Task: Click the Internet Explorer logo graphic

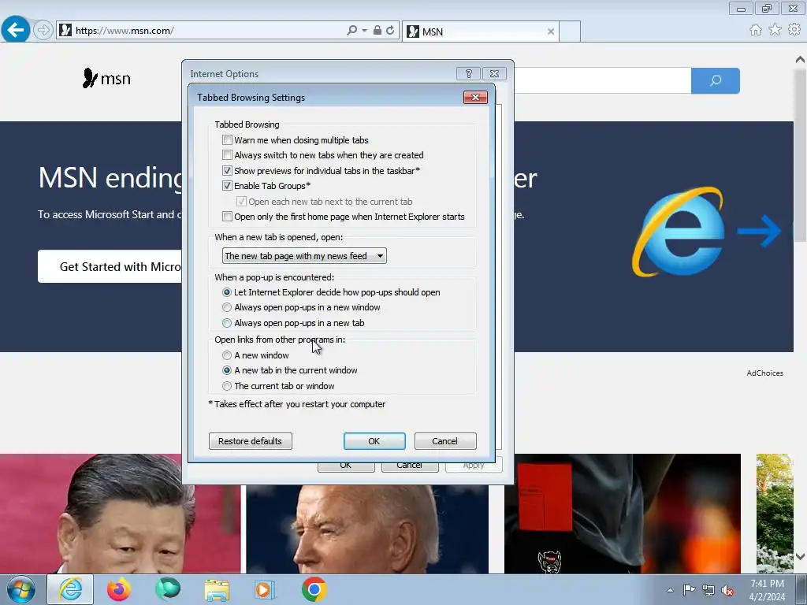Action: pyautogui.click(x=679, y=232)
